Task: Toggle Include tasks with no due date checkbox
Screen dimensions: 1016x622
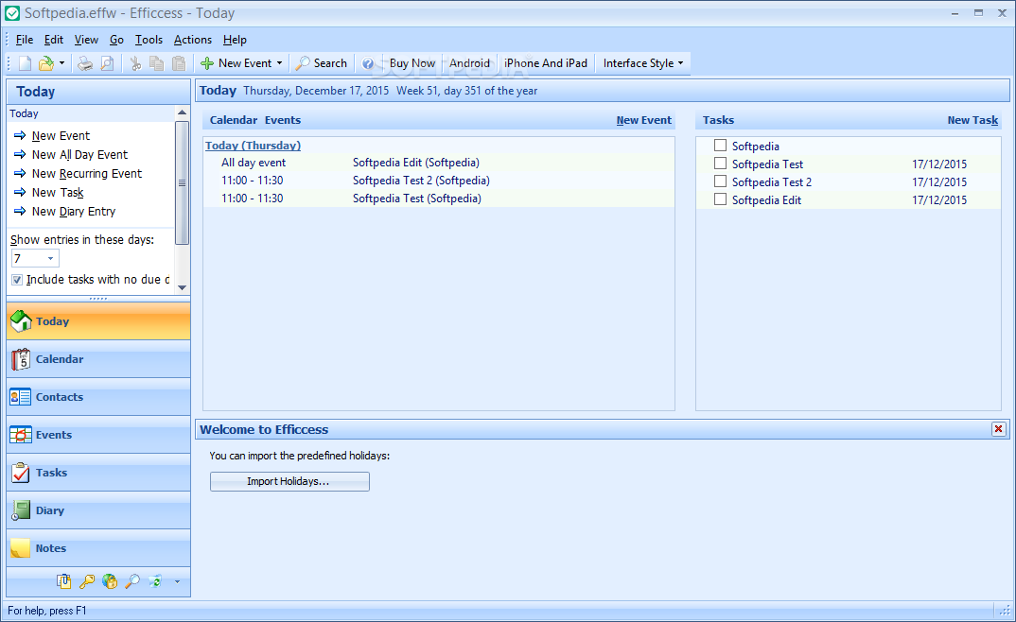Action: 17,280
